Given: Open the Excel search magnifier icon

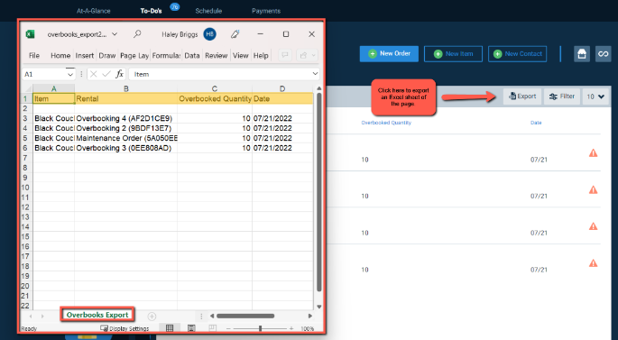Looking at the screenshot, I should (137, 34).
